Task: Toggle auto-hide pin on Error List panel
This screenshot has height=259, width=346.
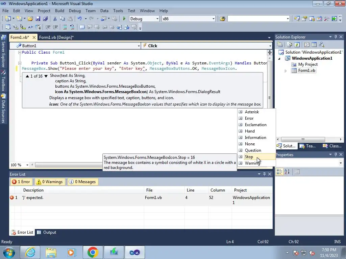Action: 264,174
